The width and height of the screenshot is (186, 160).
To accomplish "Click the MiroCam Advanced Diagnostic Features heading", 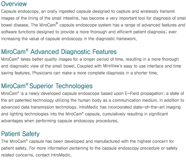I will (59, 52).
